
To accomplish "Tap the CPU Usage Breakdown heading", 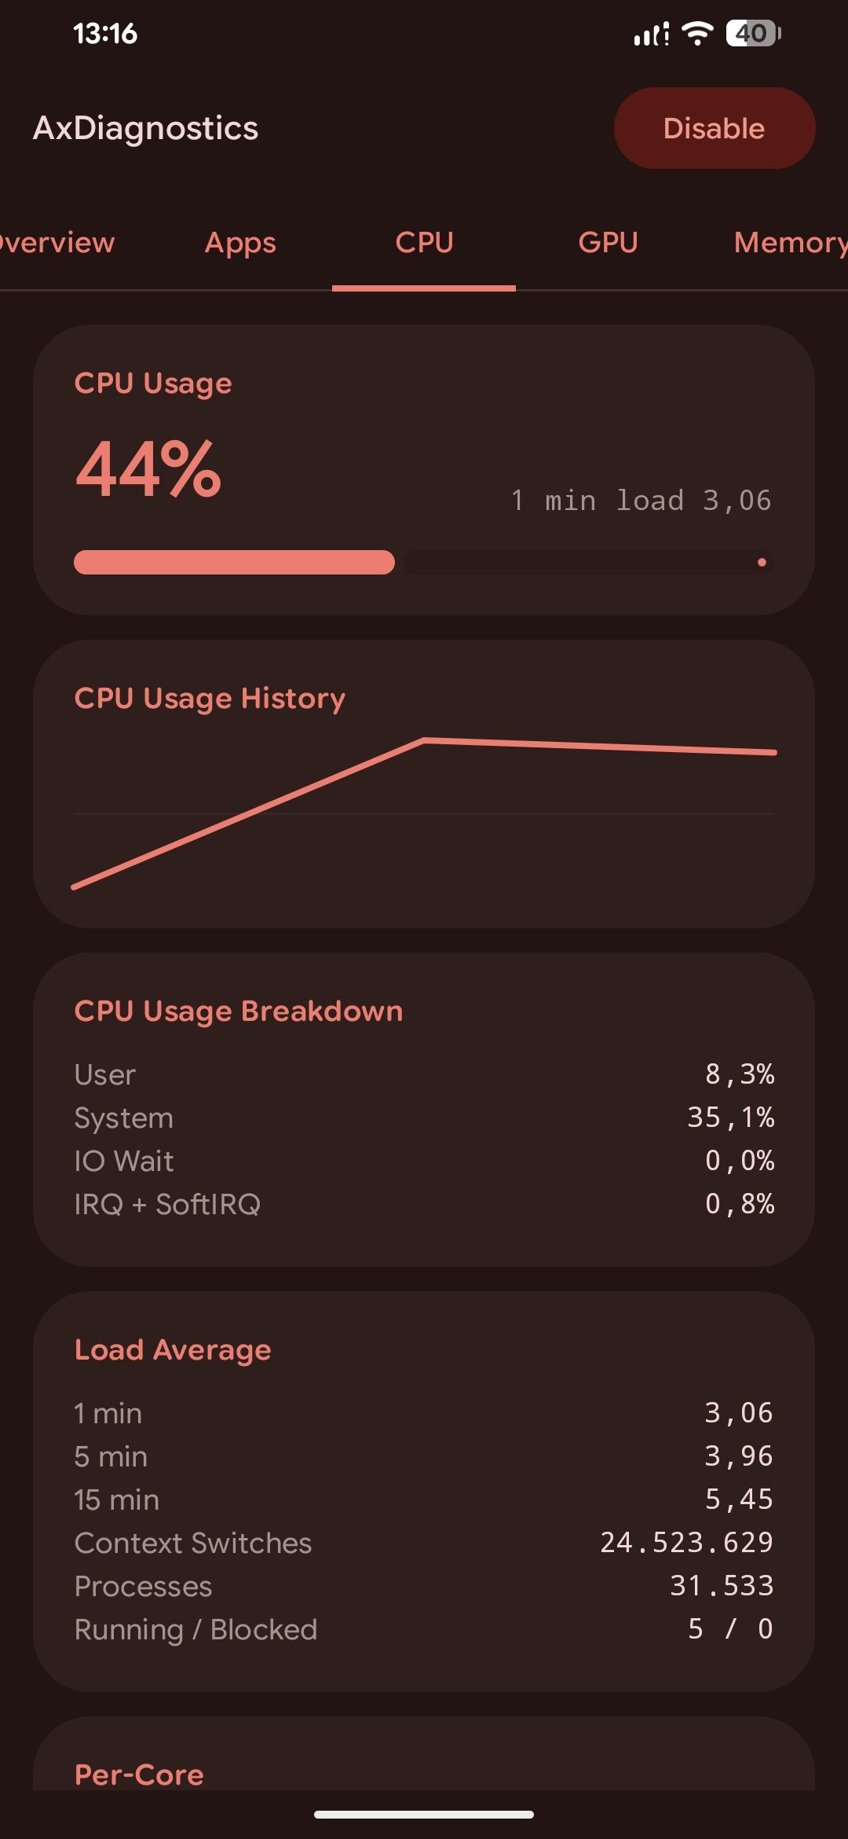I will [x=239, y=1011].
